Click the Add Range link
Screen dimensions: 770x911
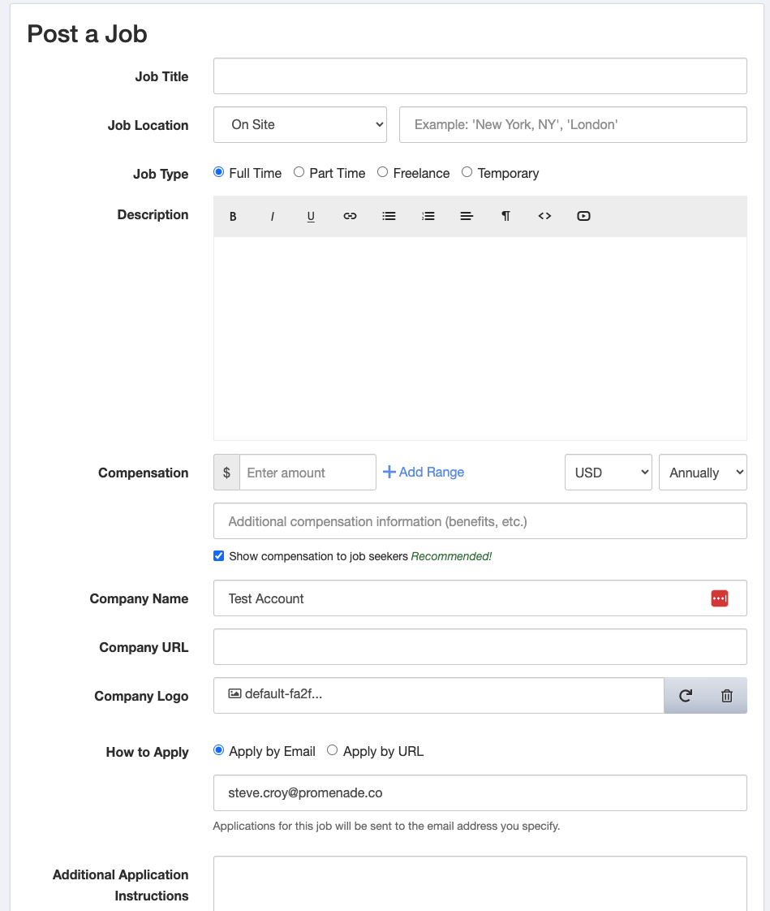tap(424, 472)
